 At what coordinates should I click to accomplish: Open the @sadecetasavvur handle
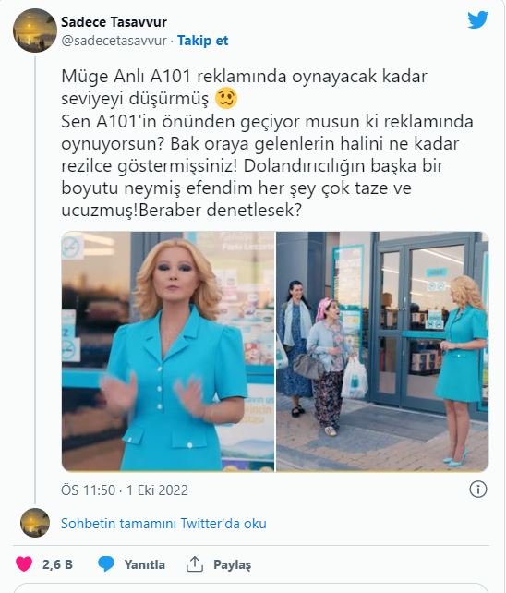(x=114, y=41)
